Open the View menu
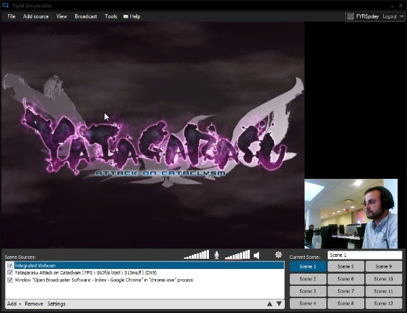Viewport: 407px width, 313px height. click(62, 16)
